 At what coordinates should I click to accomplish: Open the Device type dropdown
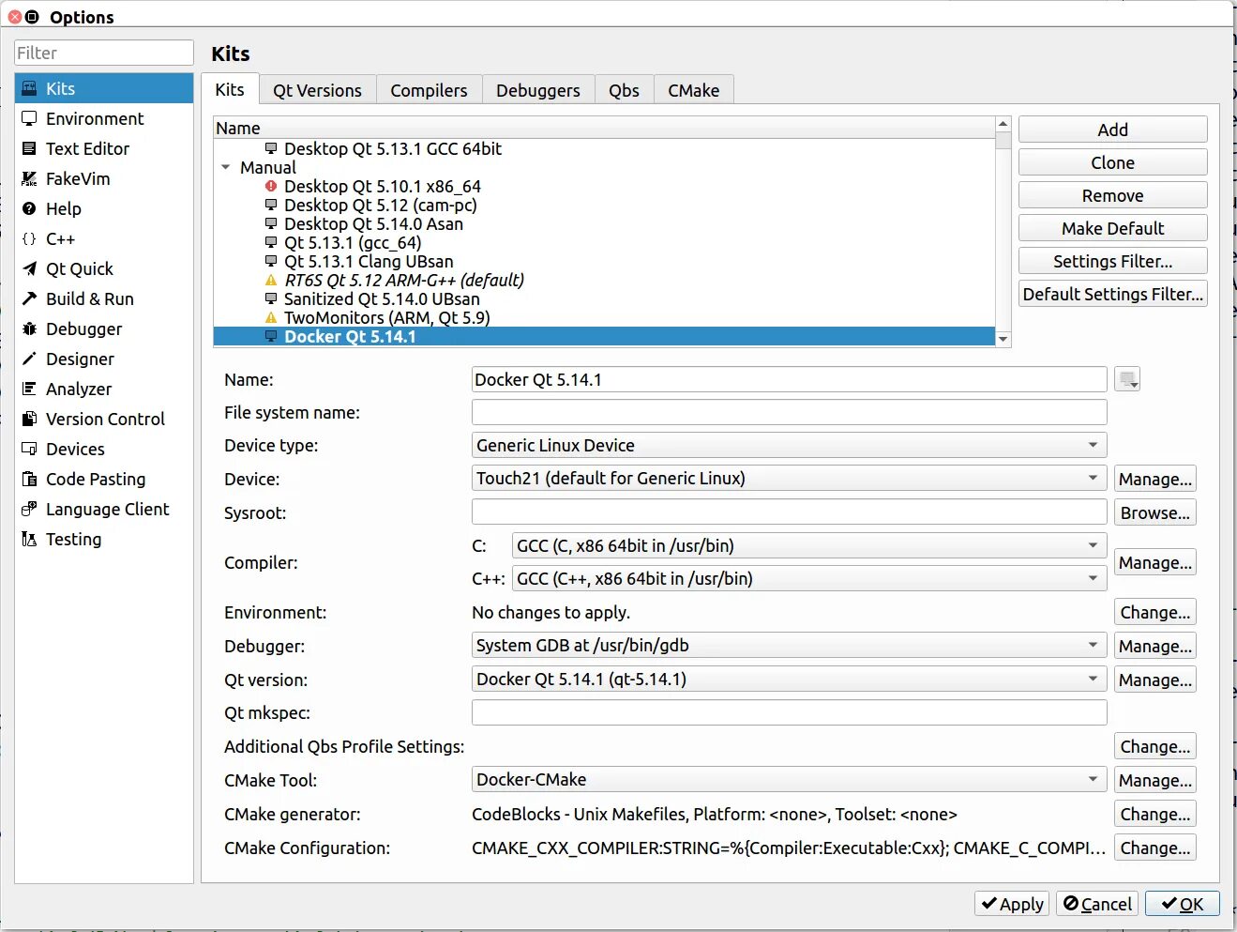point(789,445)
